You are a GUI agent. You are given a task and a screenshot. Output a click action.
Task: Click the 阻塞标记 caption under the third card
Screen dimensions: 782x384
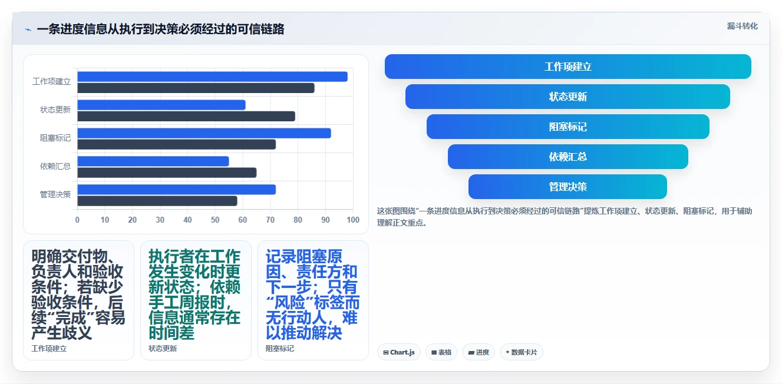pos(280,349)
